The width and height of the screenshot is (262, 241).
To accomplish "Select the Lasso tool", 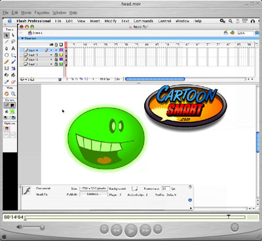I will (x=13, y=42).
